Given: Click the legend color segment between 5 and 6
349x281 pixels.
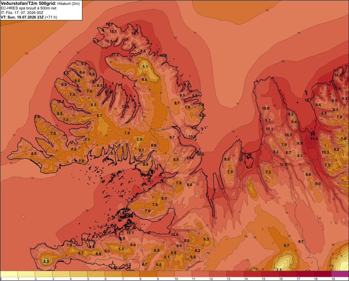Looking at the screenshot, I should [96, 274].
